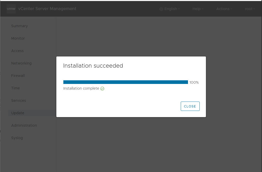The width and height of the screenshot is (262, 172).
Task: Open the Networking page
Action: point(21,63)
